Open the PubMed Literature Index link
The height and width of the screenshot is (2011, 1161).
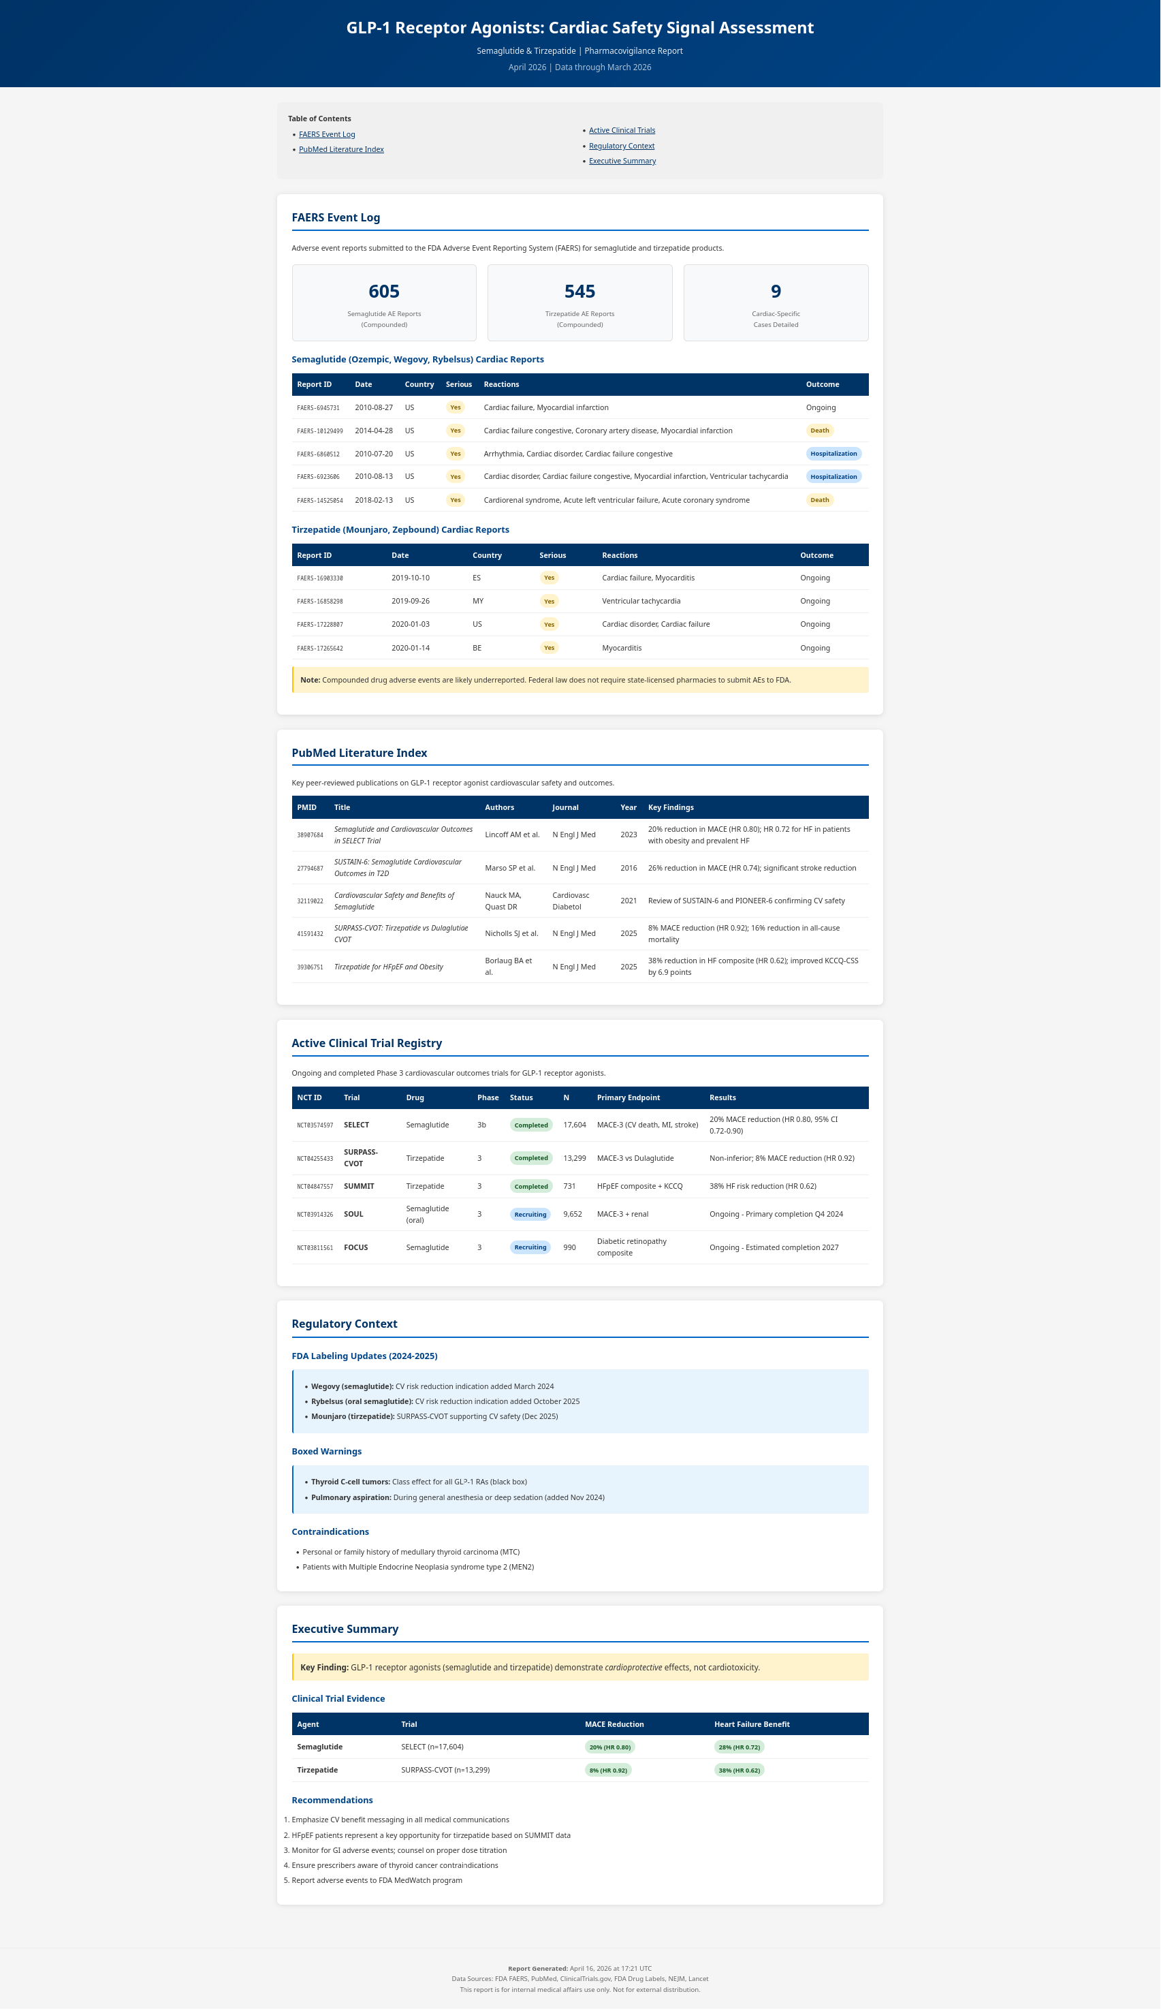pos(340,149)
